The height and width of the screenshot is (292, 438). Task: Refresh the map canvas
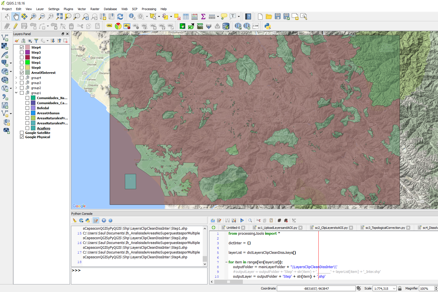(120, 17)
